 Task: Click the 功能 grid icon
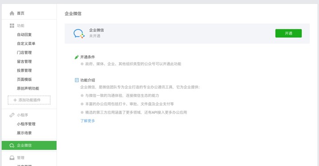12,26
